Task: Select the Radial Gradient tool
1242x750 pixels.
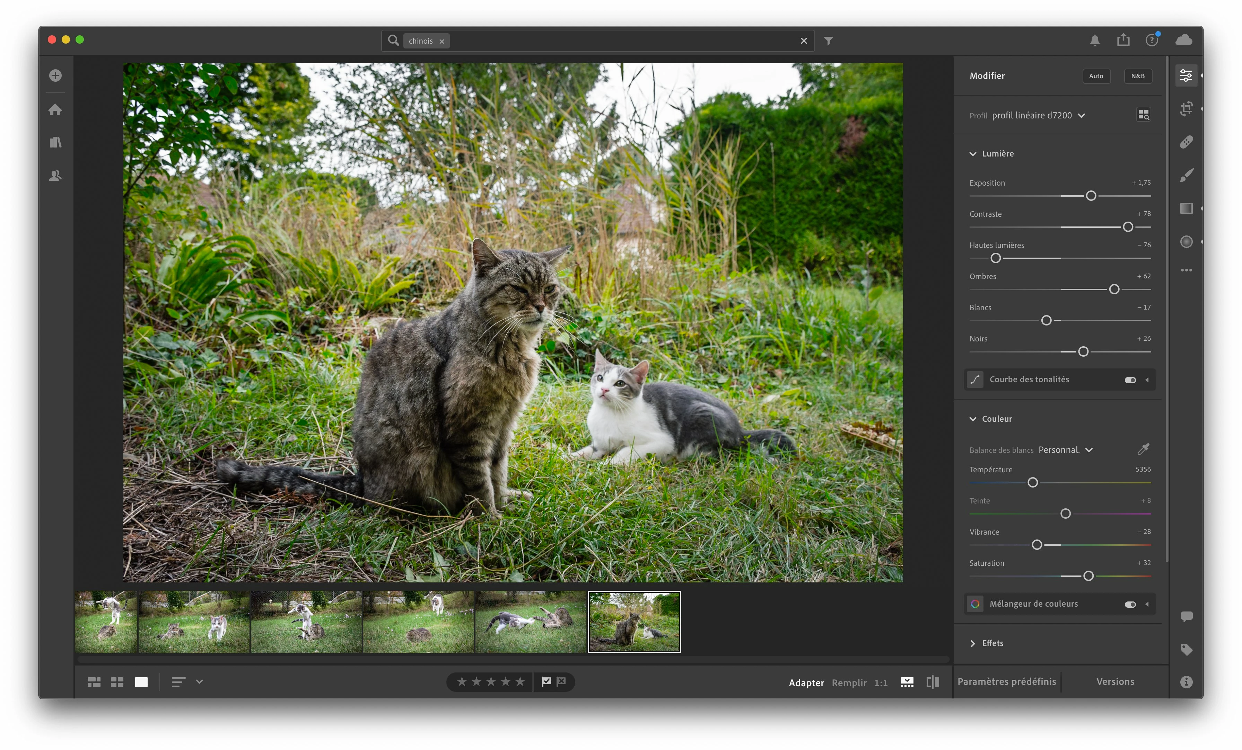Action: (x=1186, y=242)
